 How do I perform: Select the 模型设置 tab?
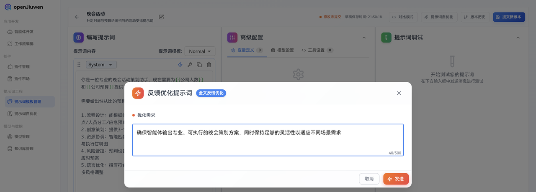[282, 50]
